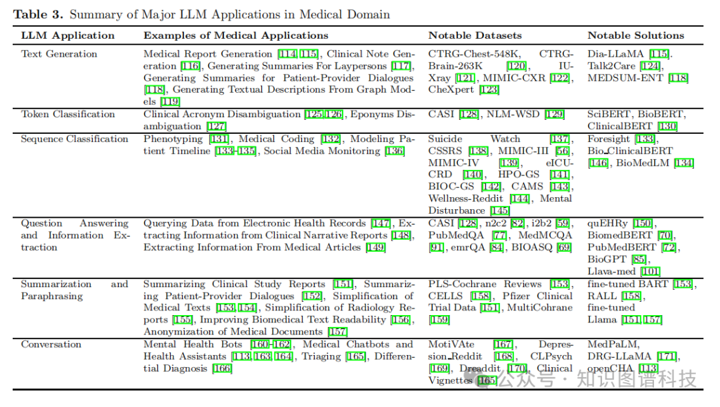Open citation 139 after MIMIC-IV
The image size is (720, 407).
(x=509, y=163)
